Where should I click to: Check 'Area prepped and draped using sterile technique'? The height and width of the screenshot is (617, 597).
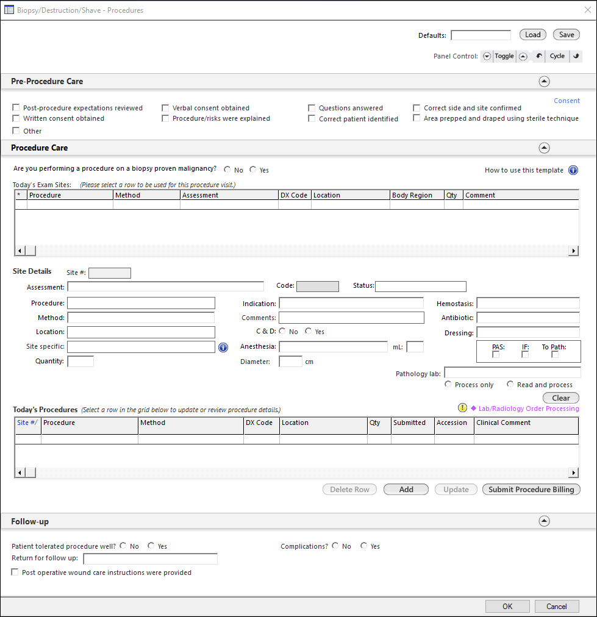tap(416, 118)
